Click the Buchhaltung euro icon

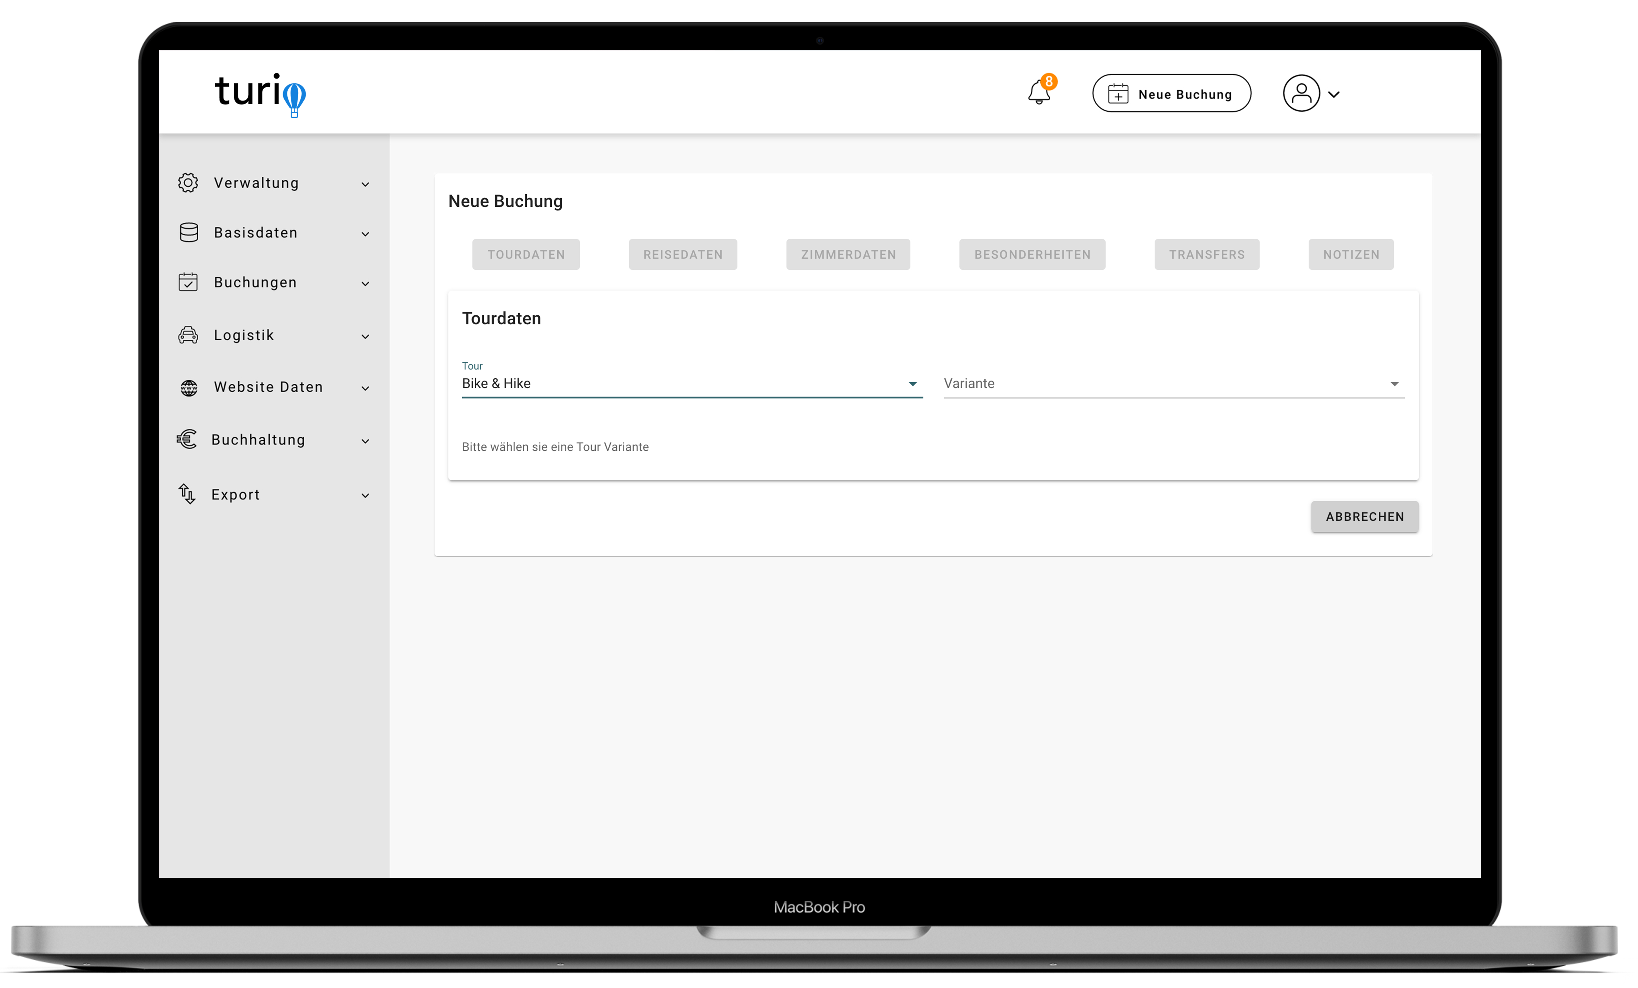tap(187, 439)
